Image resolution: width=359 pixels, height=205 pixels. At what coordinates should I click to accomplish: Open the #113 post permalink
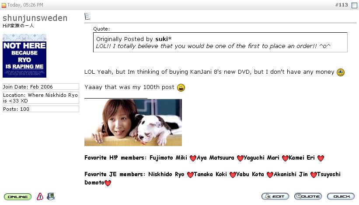click(x=341, y=5)
